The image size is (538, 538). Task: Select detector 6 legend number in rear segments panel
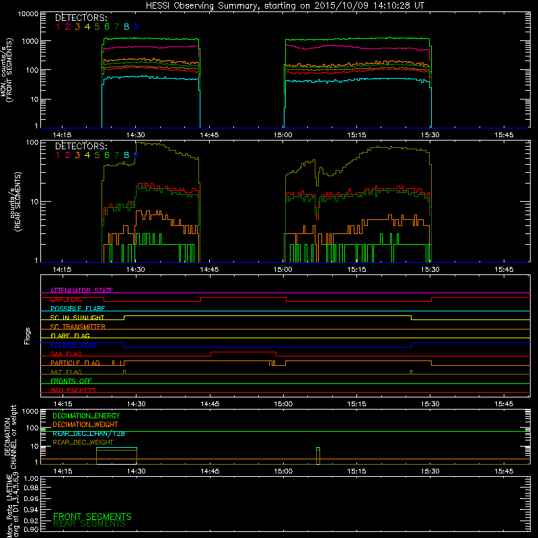(x=107, y=155)
